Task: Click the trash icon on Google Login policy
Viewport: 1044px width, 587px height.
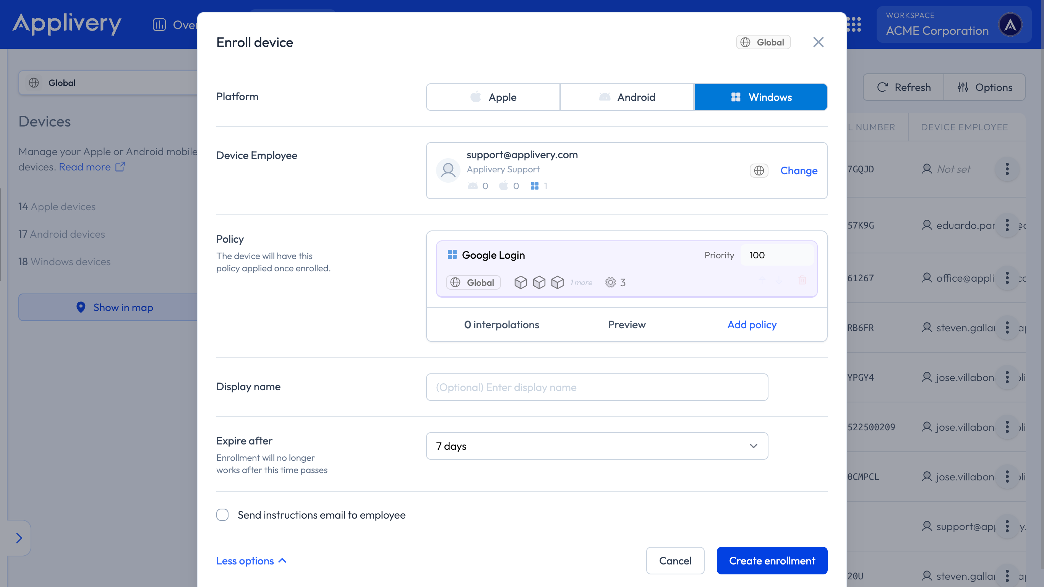Action: coord(802,280)
